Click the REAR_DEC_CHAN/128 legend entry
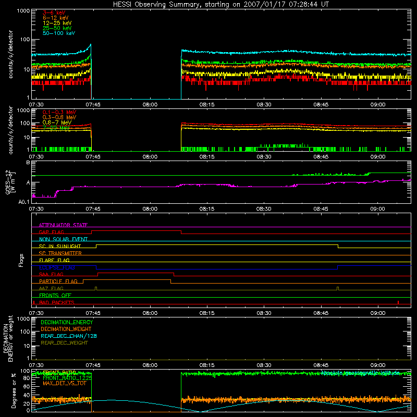The height and width of the screenshot is (417, 417). [x=69, y=336]
